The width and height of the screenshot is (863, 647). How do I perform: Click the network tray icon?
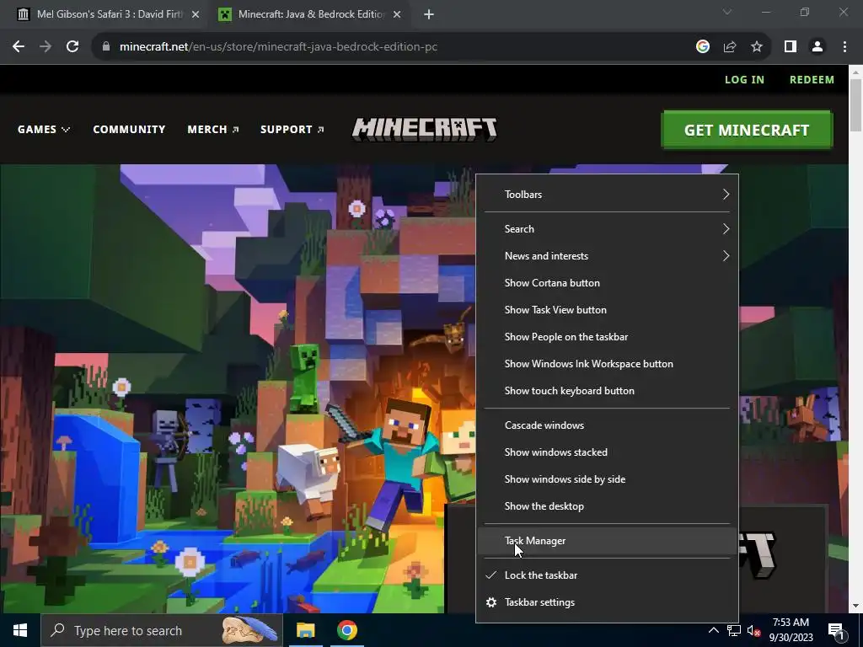click(x=734, y=630)
